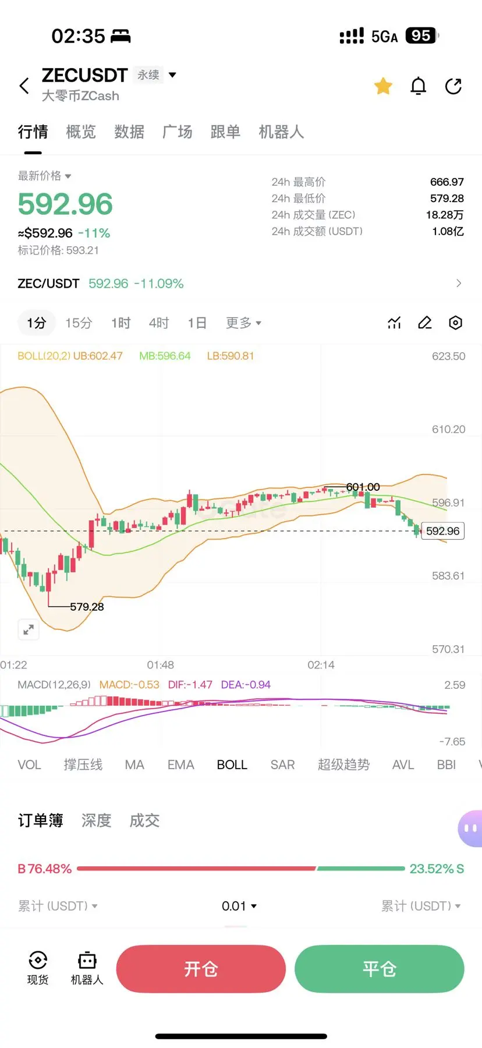Open the ZECUSDT pair selector dropdown
Viewport: 482px width, 1048px height.
[172, 75]
